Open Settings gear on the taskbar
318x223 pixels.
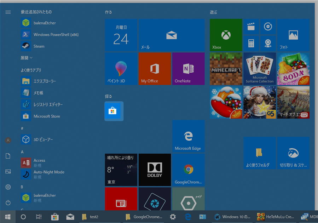(173, 217)
